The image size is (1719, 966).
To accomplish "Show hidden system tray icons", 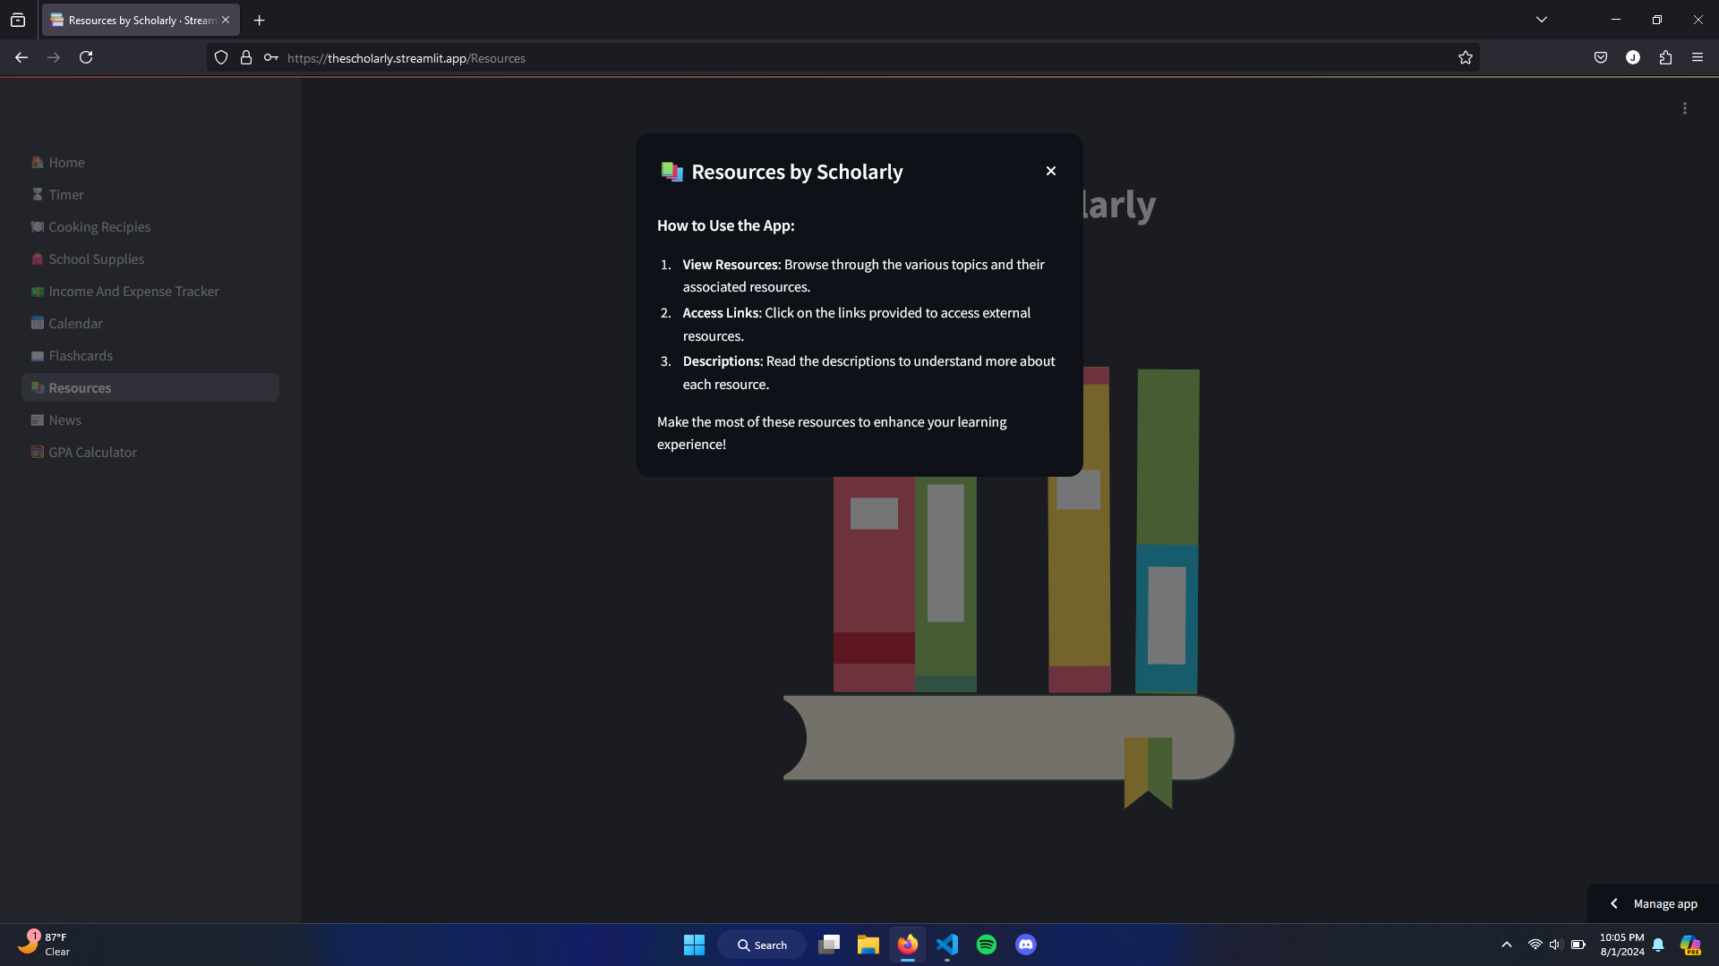I will [1506, 945].
